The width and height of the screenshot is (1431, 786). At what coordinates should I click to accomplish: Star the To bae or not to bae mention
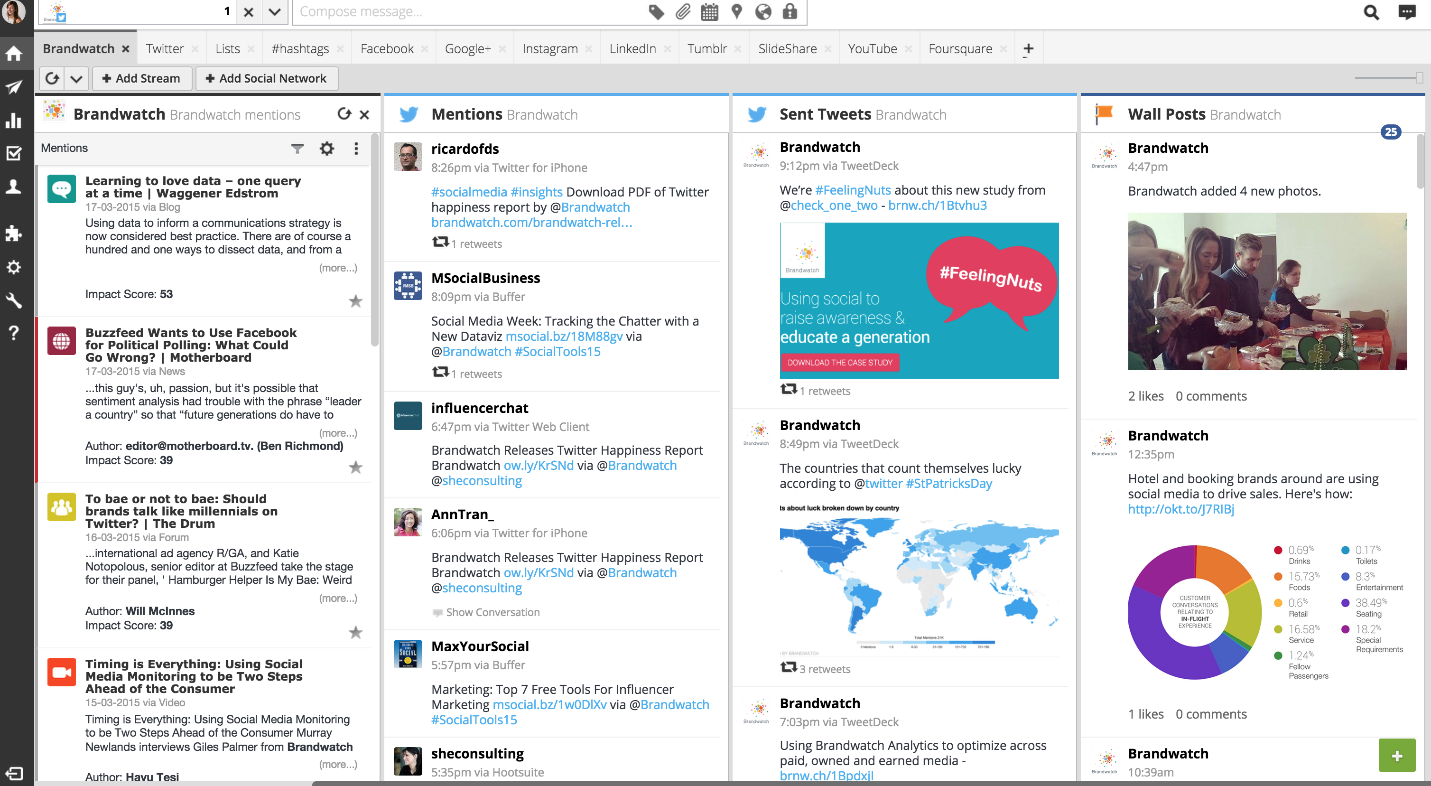[x=355, y=633]
